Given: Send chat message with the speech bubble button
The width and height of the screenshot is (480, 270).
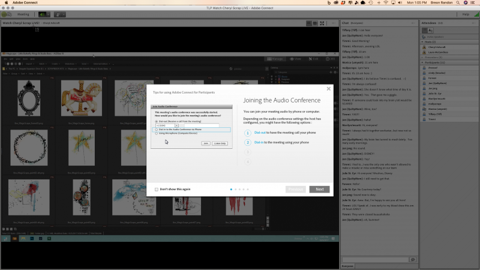Looking at the screenshot, I should 413,260.
